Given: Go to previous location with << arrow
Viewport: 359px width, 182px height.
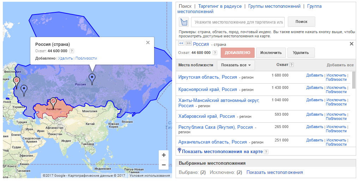Looking at the screenshot, I should [181, 43].
